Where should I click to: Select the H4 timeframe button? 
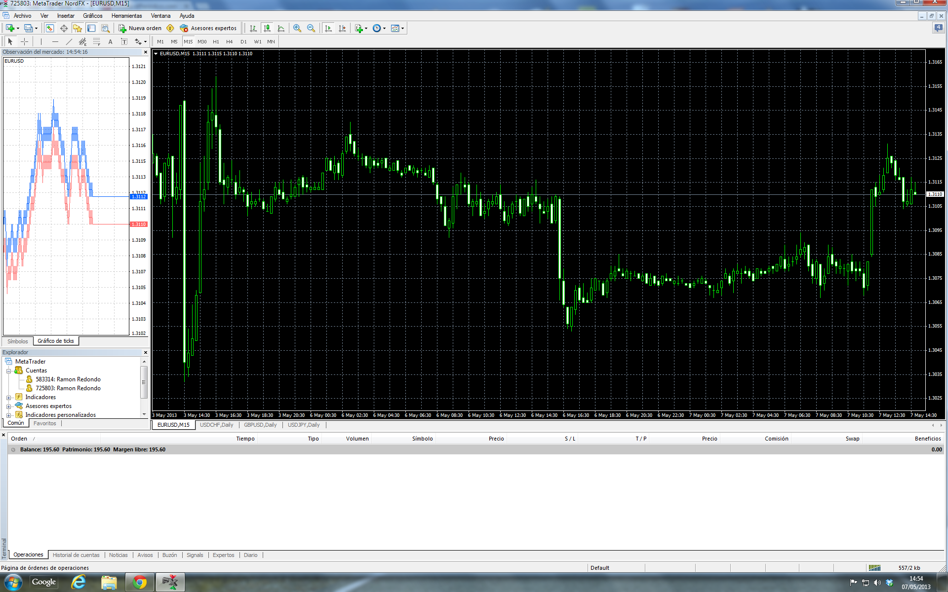229,41
